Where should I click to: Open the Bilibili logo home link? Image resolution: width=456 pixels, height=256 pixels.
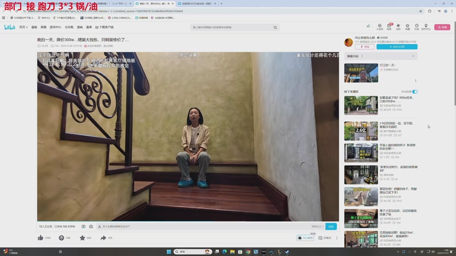click(x=10, y=27)
